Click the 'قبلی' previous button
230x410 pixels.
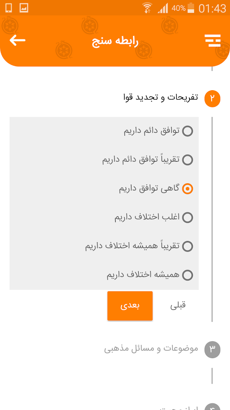[178, 306]
